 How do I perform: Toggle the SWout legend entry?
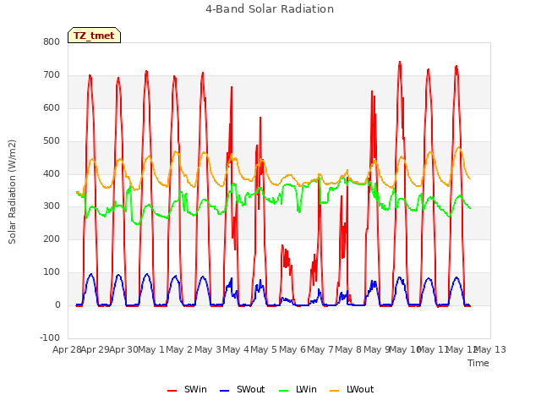coord(242,389)
